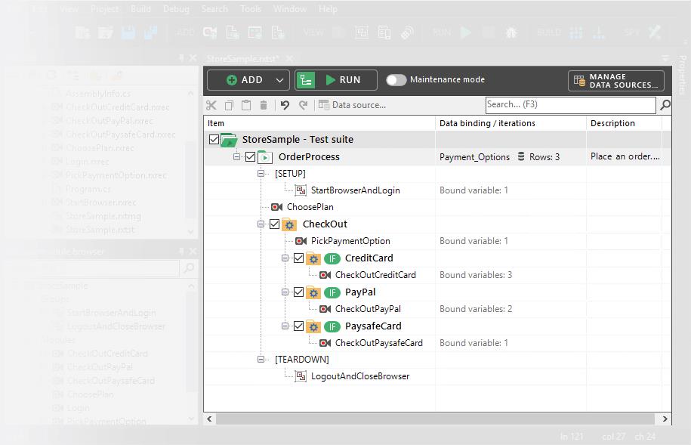The height and width of the screenshot is (445, 691).
Task: Click the undo arrow icon
Action: 285,105
